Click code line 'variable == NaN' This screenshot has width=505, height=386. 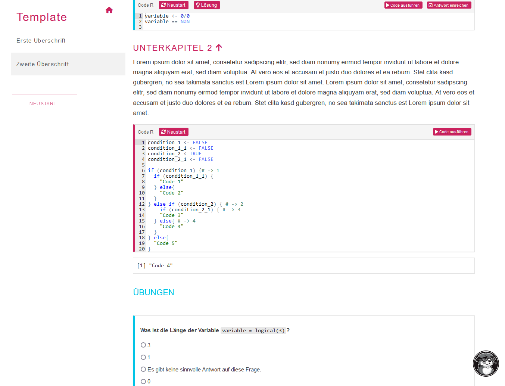coord(167,22)
